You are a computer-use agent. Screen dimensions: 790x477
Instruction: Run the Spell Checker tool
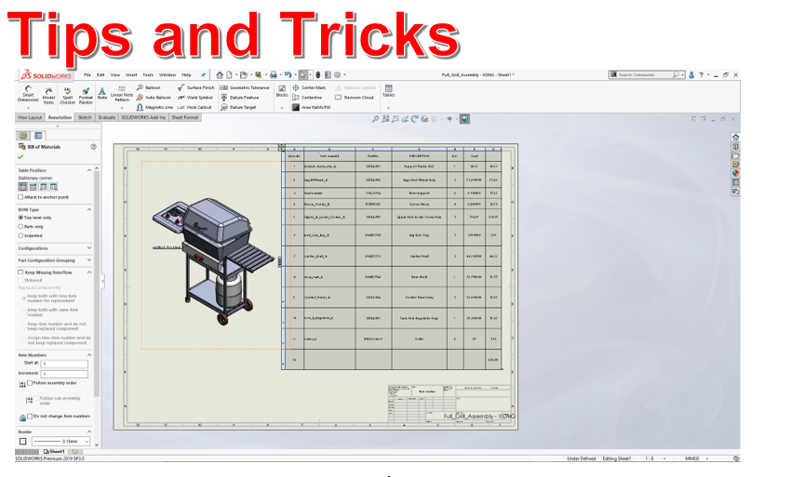(x=68, y=96)
